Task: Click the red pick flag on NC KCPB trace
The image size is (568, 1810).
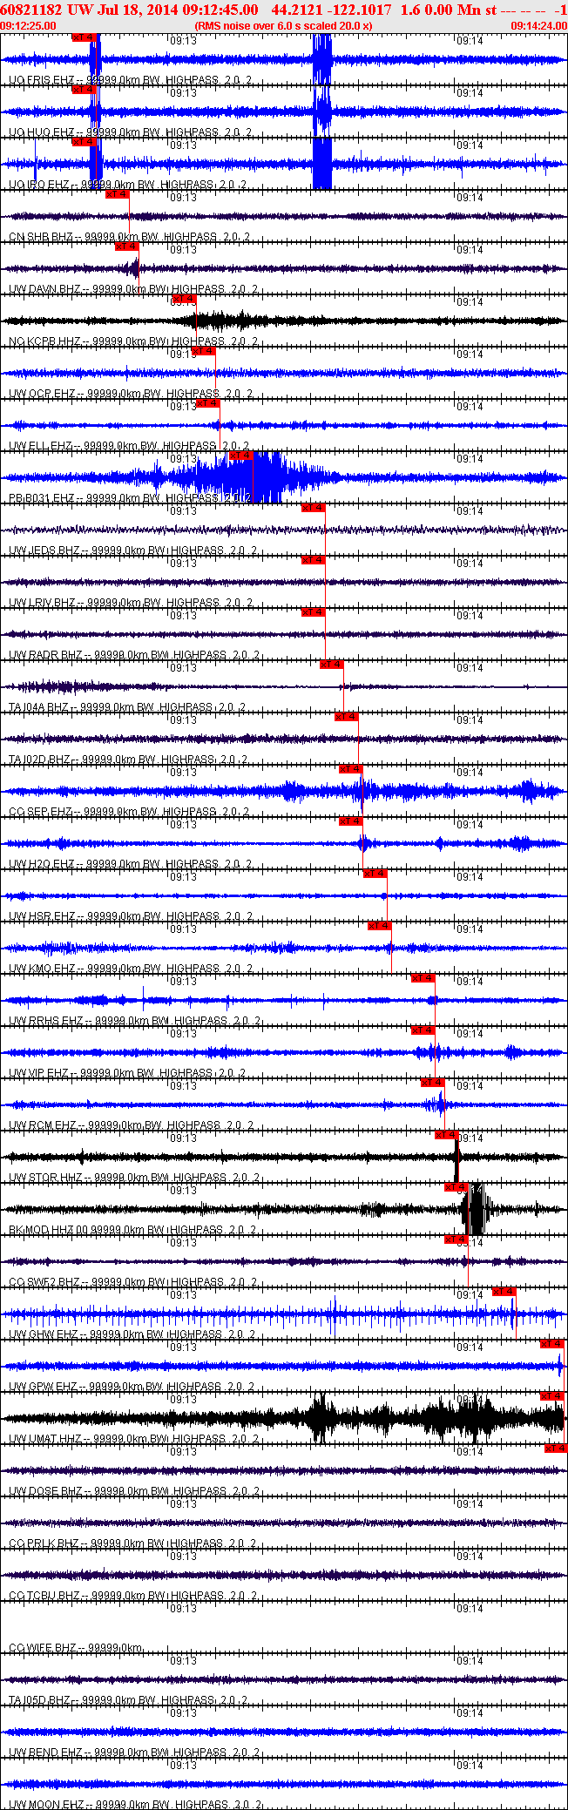Action: coord(185,299)
